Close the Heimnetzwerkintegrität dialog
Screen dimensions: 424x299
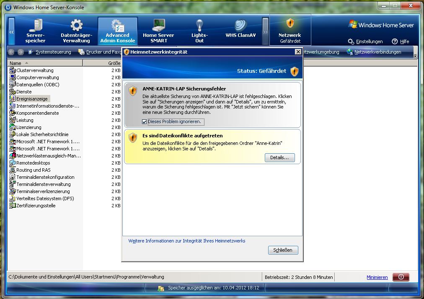pyautogui.click(x=298, y=52)
